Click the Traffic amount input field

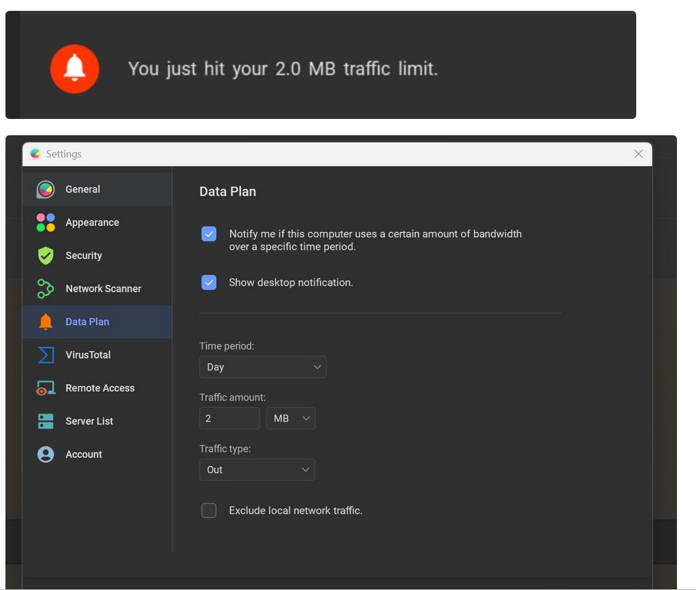tap(229, 419)
